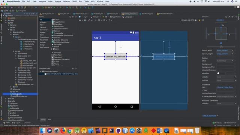This screenshot has width=240, height=135.
Task: Expand the androidTest folder
Action: 11,32
